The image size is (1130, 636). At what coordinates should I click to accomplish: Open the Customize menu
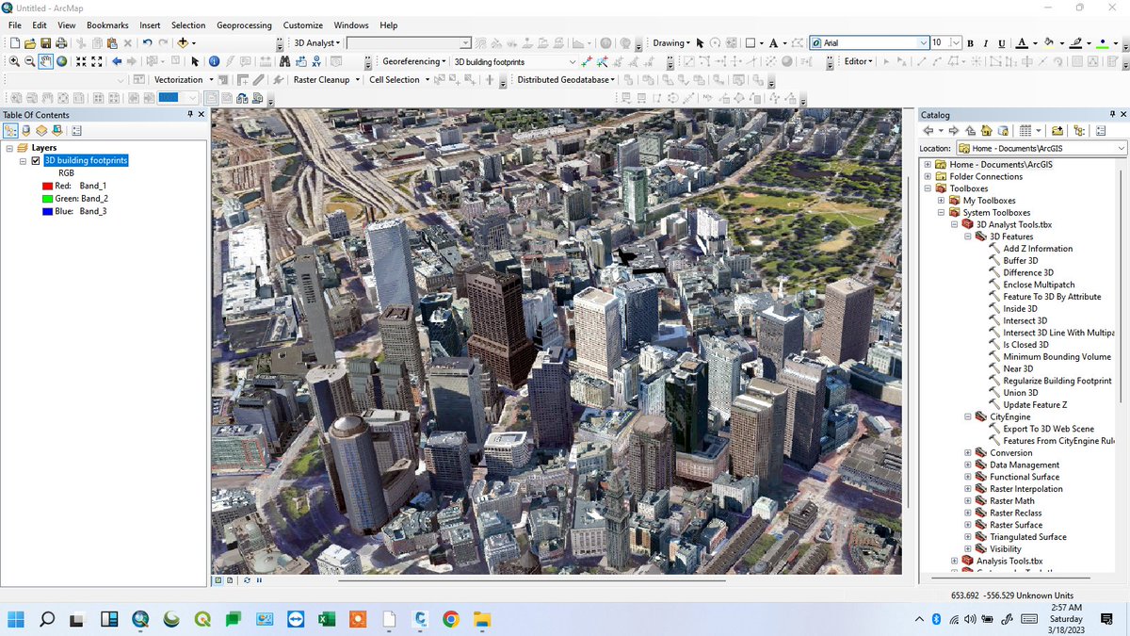click(x=303, y=25)
